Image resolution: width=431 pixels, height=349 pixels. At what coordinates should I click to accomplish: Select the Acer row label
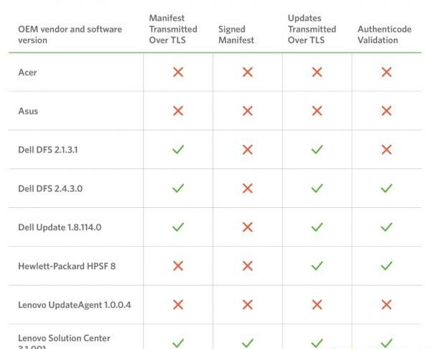coord(27,73)
